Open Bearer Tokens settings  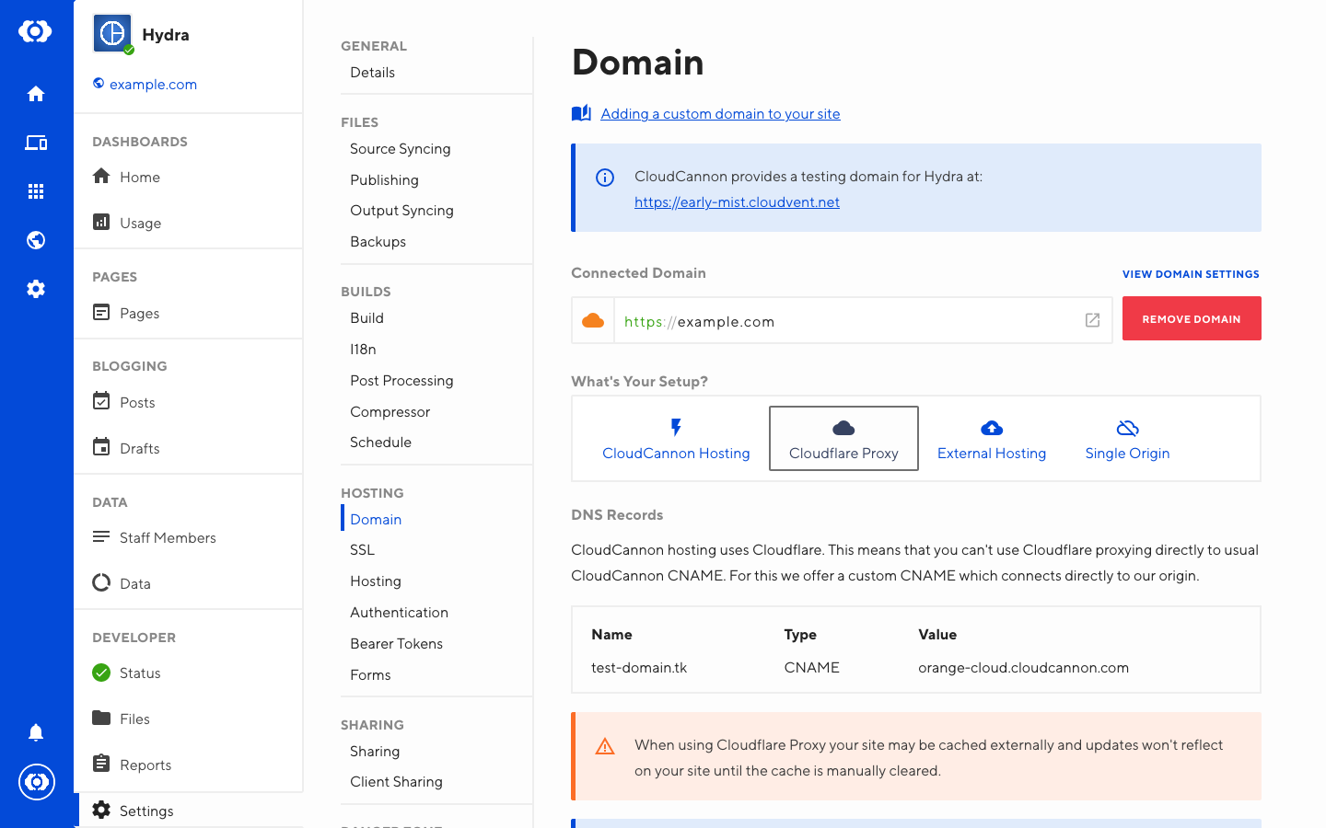click(x=396, y=644)
